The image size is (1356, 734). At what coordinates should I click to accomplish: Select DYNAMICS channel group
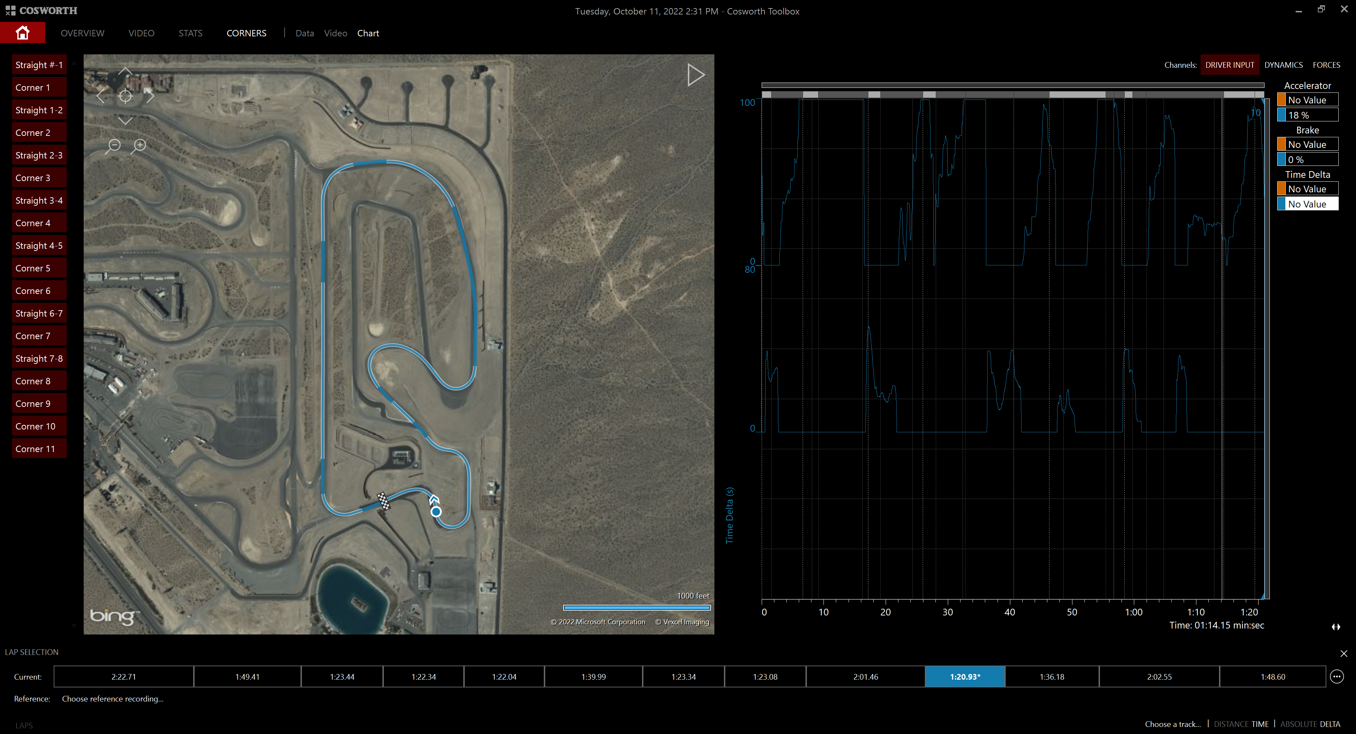pyautogui.click(x=1283, y=65)
